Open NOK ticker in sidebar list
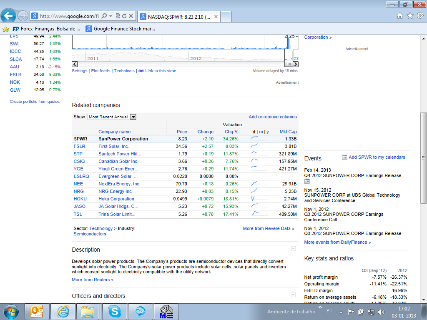Viewport: 427px width, 320px height. coord(15,82)
